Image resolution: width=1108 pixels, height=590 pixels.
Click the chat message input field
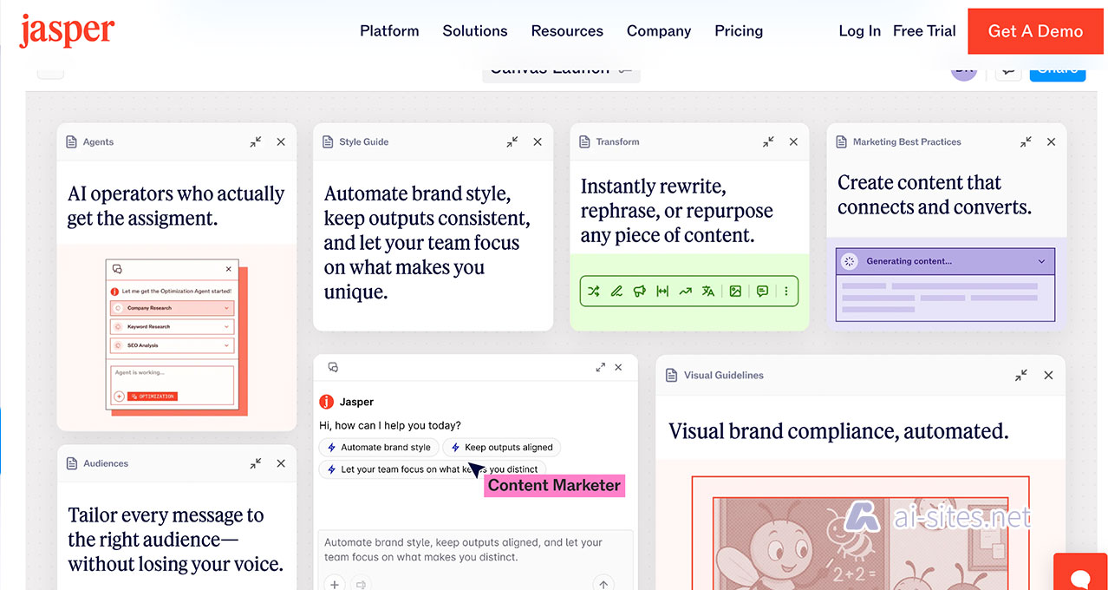coord(475,550)
